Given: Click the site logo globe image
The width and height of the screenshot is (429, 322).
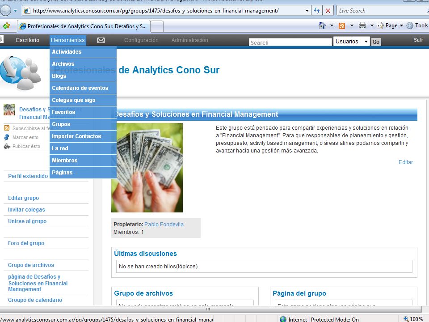Looking at the screenshot, I should pos(21,73).
